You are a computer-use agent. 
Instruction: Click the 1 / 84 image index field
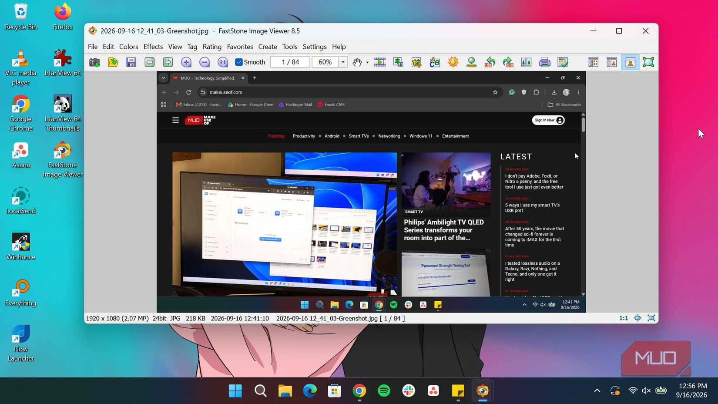pos(290,62)
